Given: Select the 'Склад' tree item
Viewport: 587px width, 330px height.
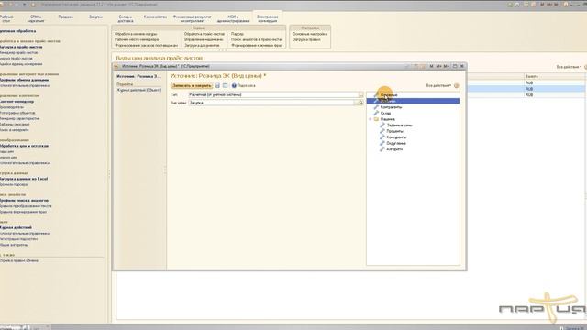Looking at the screenshot, I should [x=385, y=113].
